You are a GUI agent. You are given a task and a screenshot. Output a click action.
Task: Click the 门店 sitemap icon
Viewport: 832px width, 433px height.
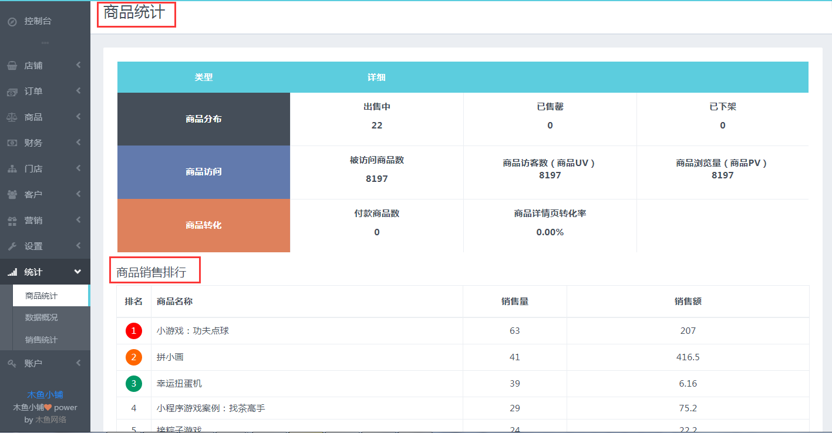point(12,169)
